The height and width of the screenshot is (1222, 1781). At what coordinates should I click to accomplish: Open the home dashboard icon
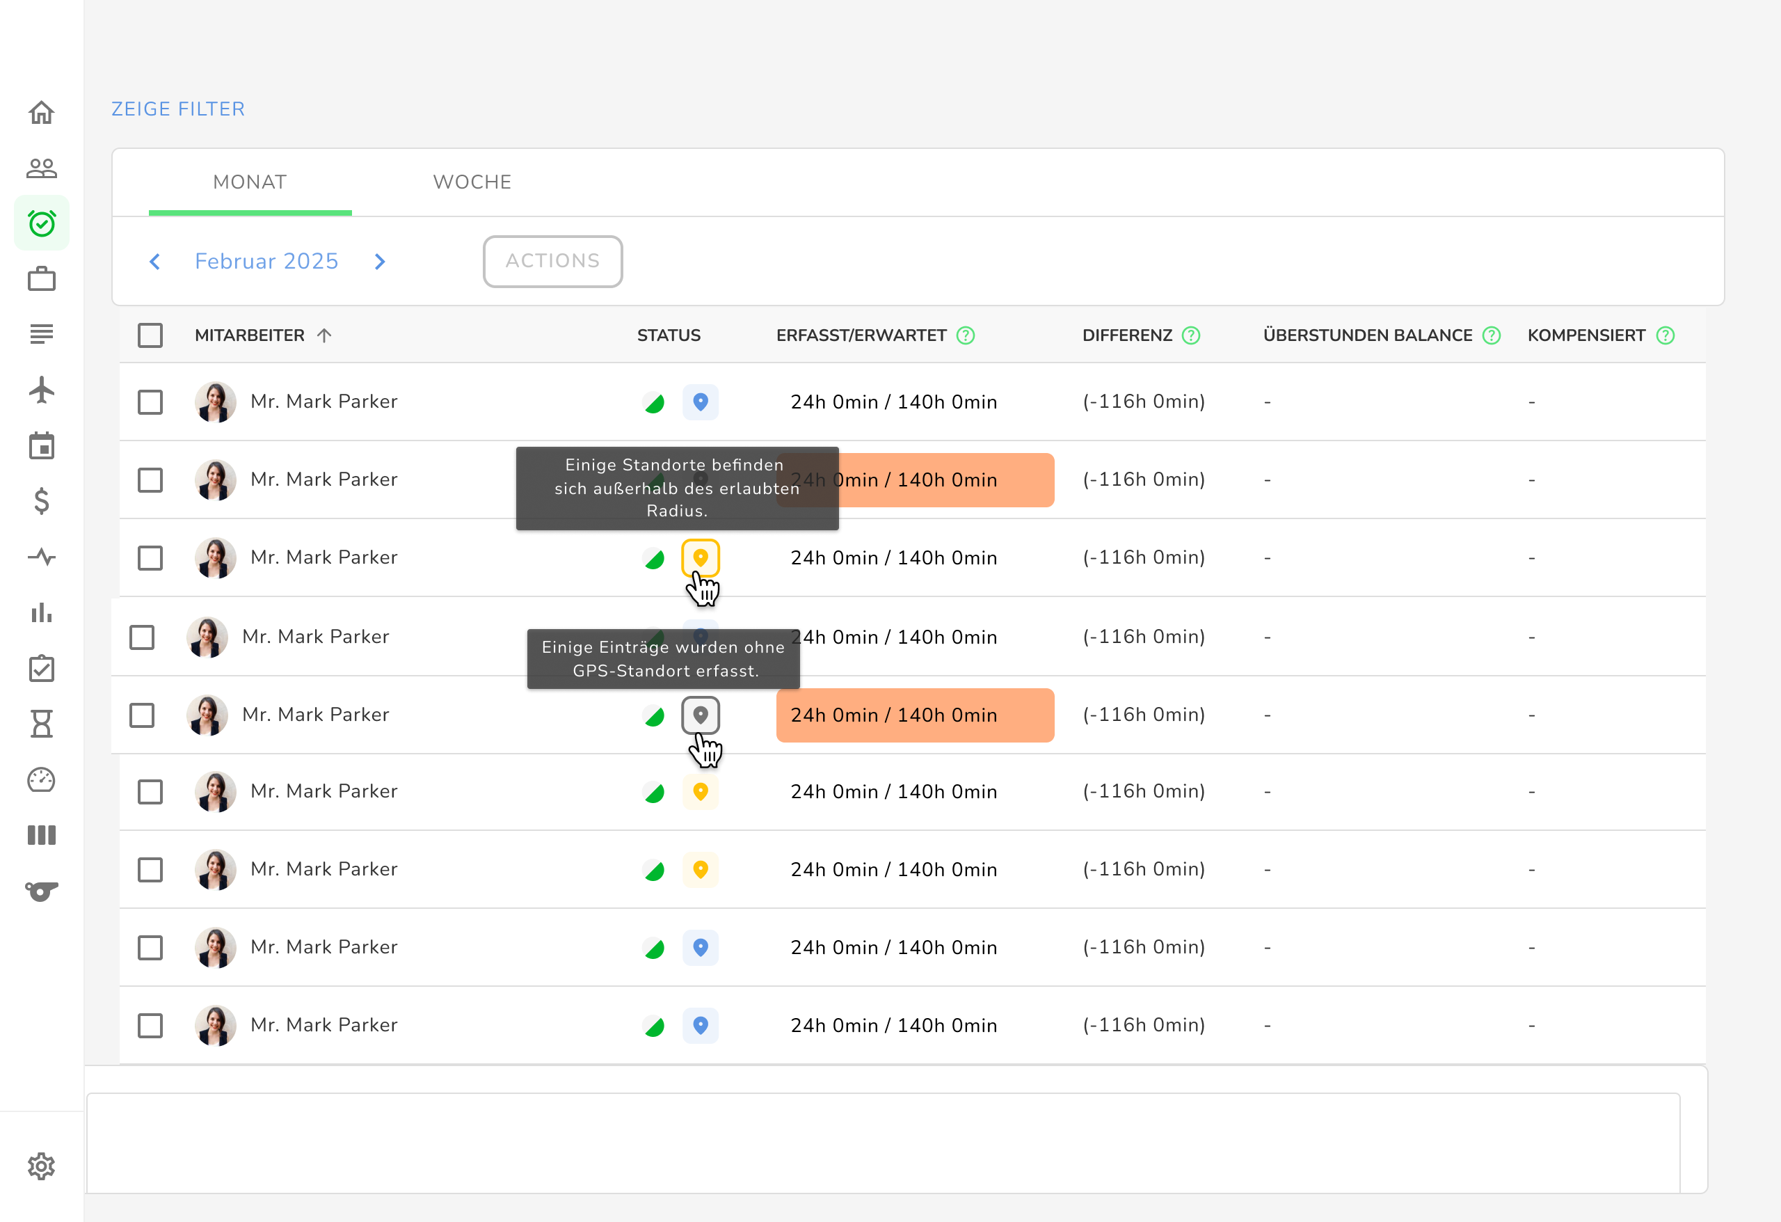coord(41,113)
